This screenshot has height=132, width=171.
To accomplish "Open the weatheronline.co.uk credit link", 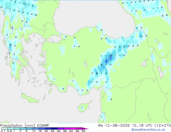I will tap(148, 130).
